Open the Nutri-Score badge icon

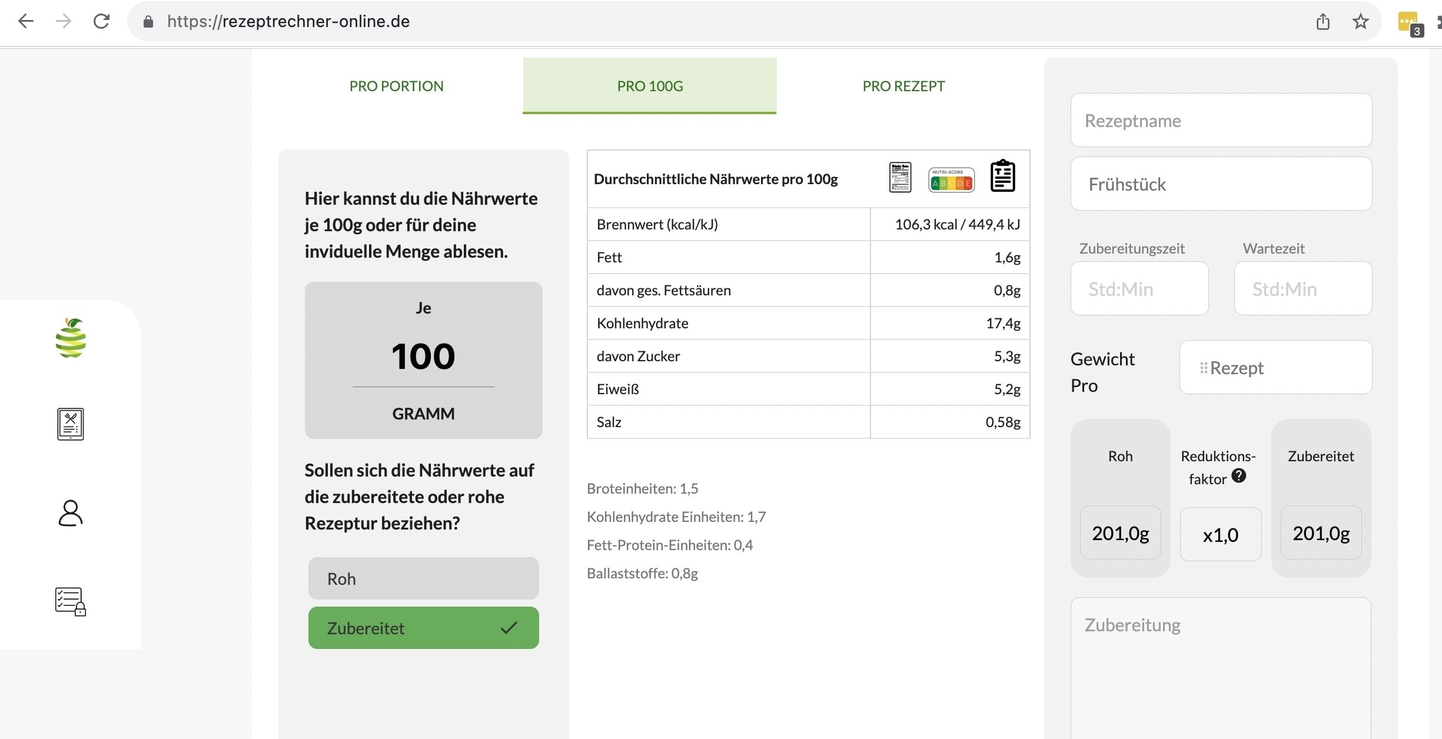(951, 180)
